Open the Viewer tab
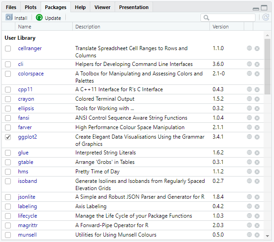The height and width of the screenshot is (242, 274). 102,7
